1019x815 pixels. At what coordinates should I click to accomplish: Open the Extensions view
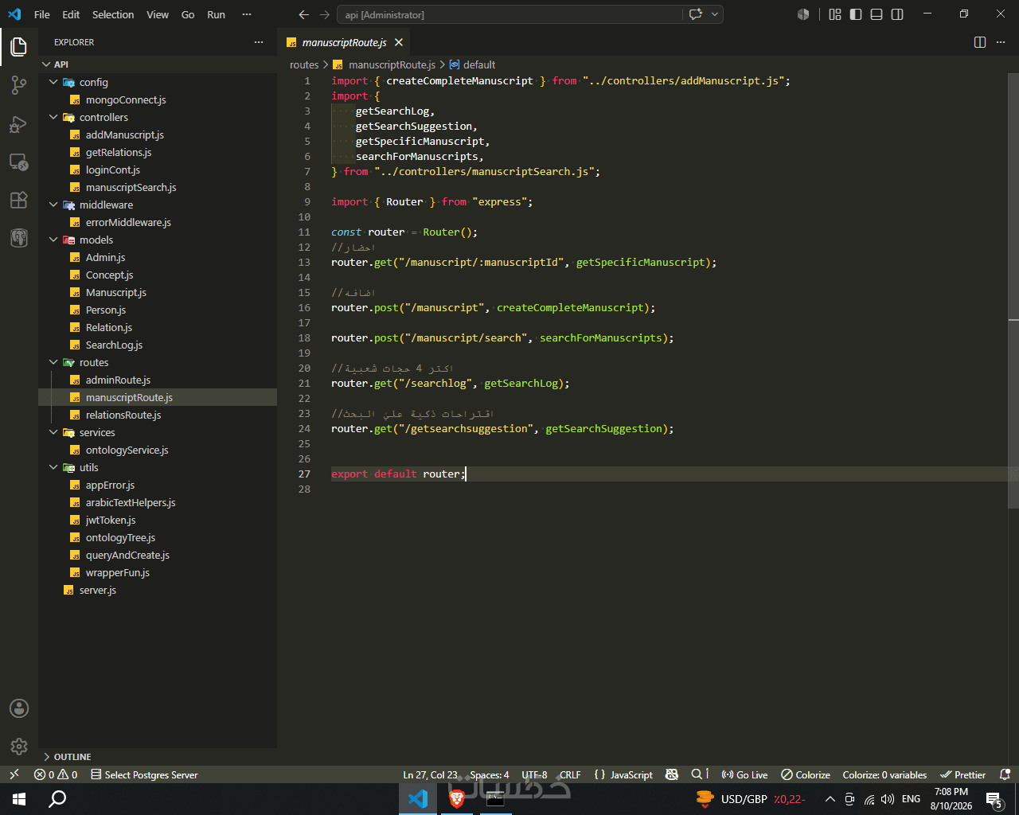pyautogui.click(x=19, y=200)
